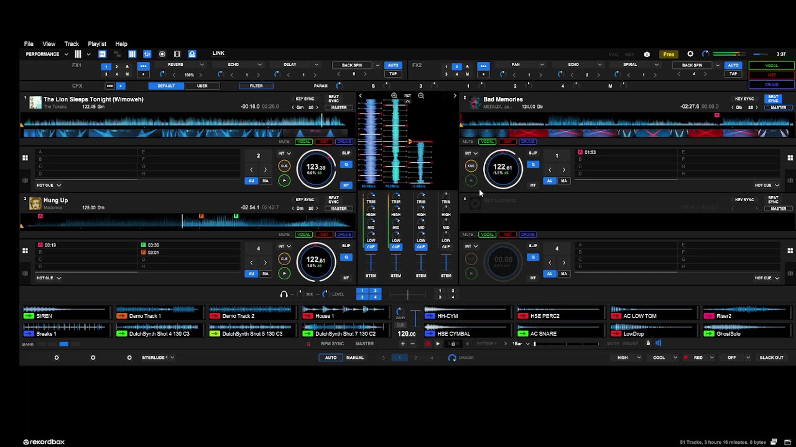Image resolution: width=796 pixels, height=447 pixels.
Task: Zoom in on the center waveform
Action: 394,96
